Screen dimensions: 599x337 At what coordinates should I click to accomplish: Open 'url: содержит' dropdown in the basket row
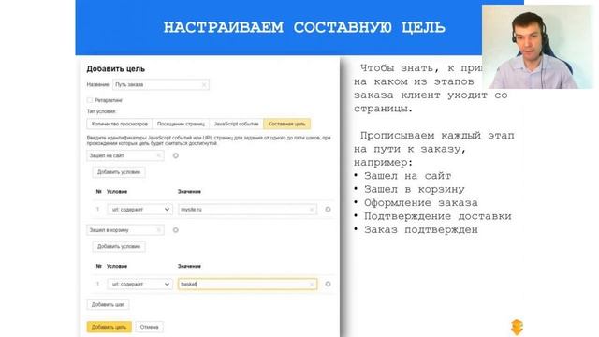click(139, 284)
